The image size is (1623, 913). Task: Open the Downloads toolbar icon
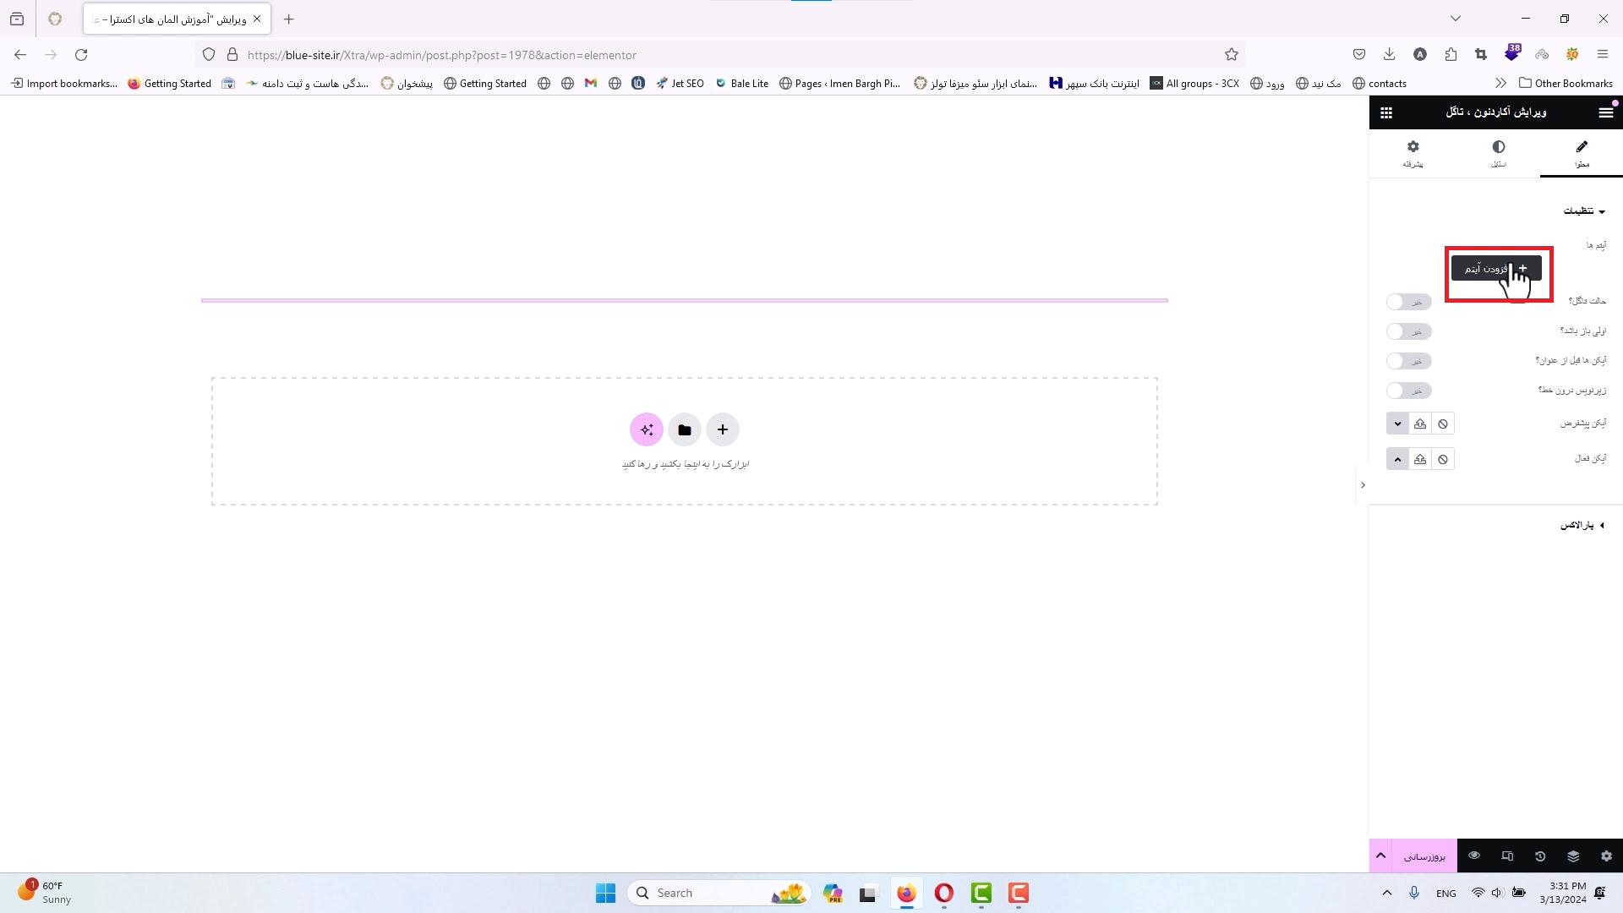[1389, 55]
